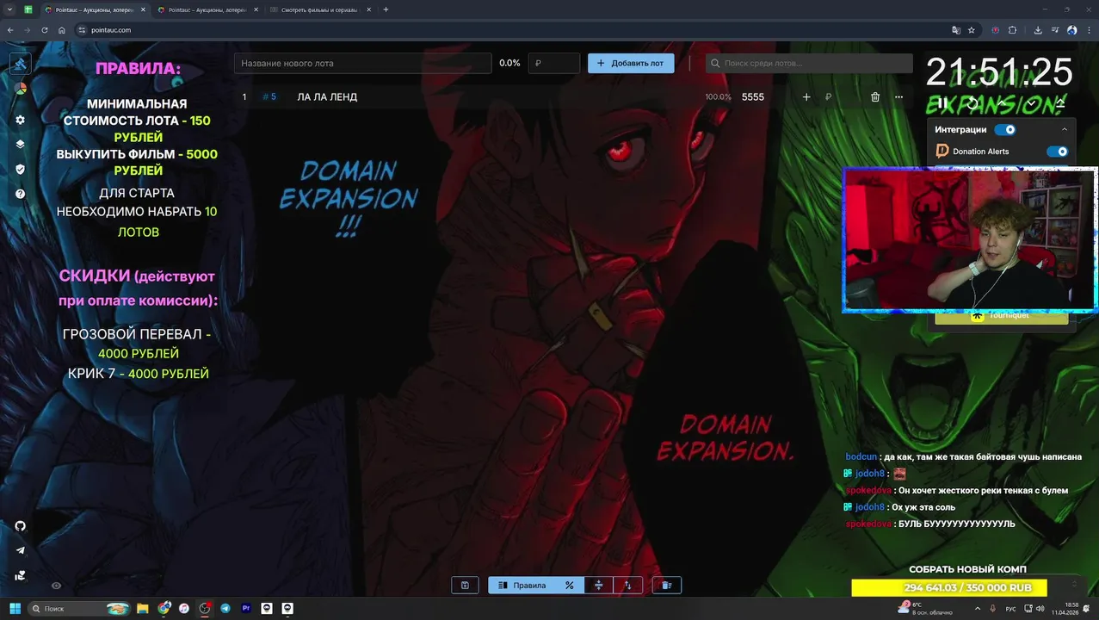Reload the page

[x=45, y=30]
